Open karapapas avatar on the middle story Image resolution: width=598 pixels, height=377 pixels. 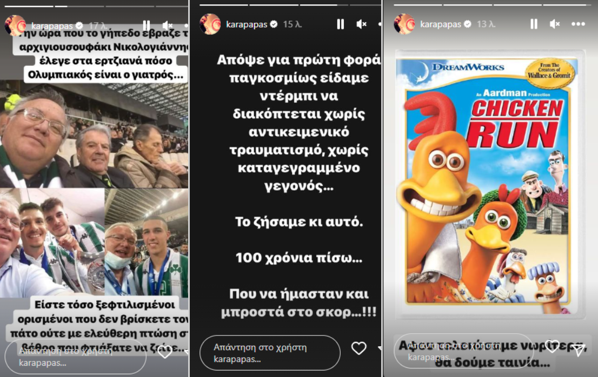coord(210,24)
